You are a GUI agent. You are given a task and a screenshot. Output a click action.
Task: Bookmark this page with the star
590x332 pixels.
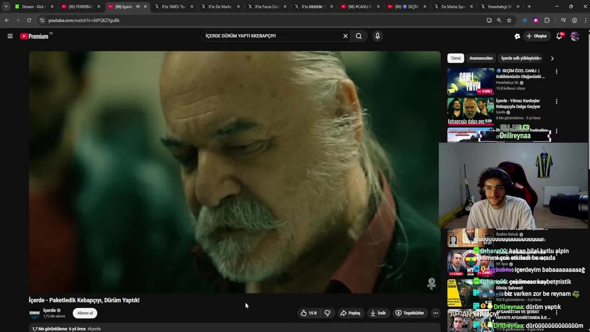pyautogui.click(x=509, y=20)
